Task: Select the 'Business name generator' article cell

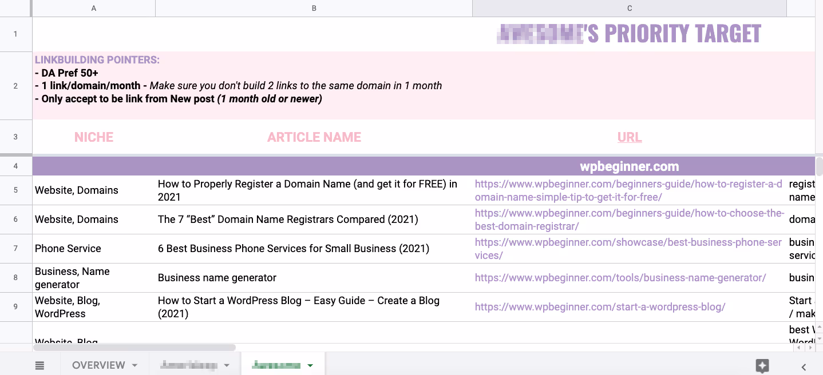Action: [x=314, y=278]
